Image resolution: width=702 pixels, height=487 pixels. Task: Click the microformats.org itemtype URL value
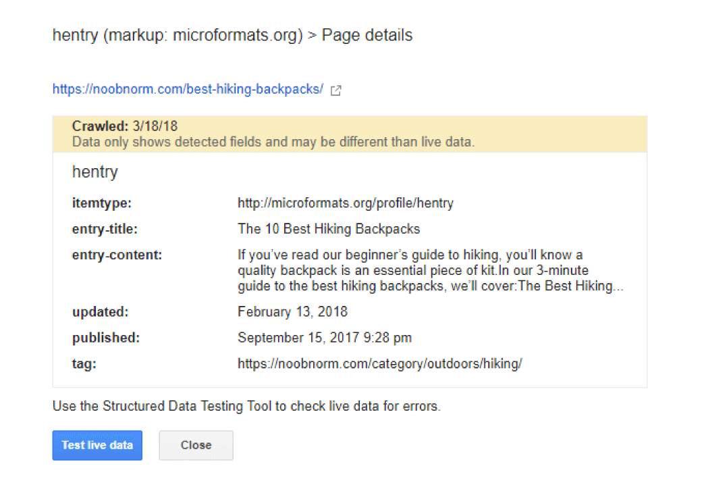345,203
